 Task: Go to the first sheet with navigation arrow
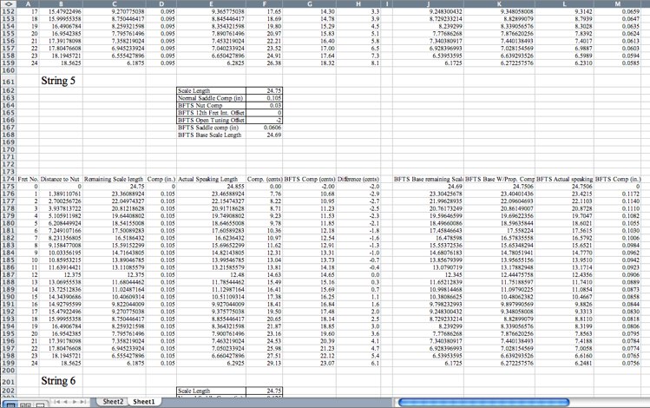click(x=56, y=402)
